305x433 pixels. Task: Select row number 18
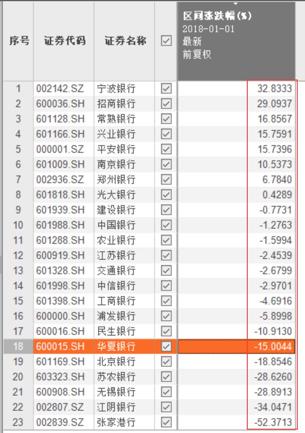point(18,347)
